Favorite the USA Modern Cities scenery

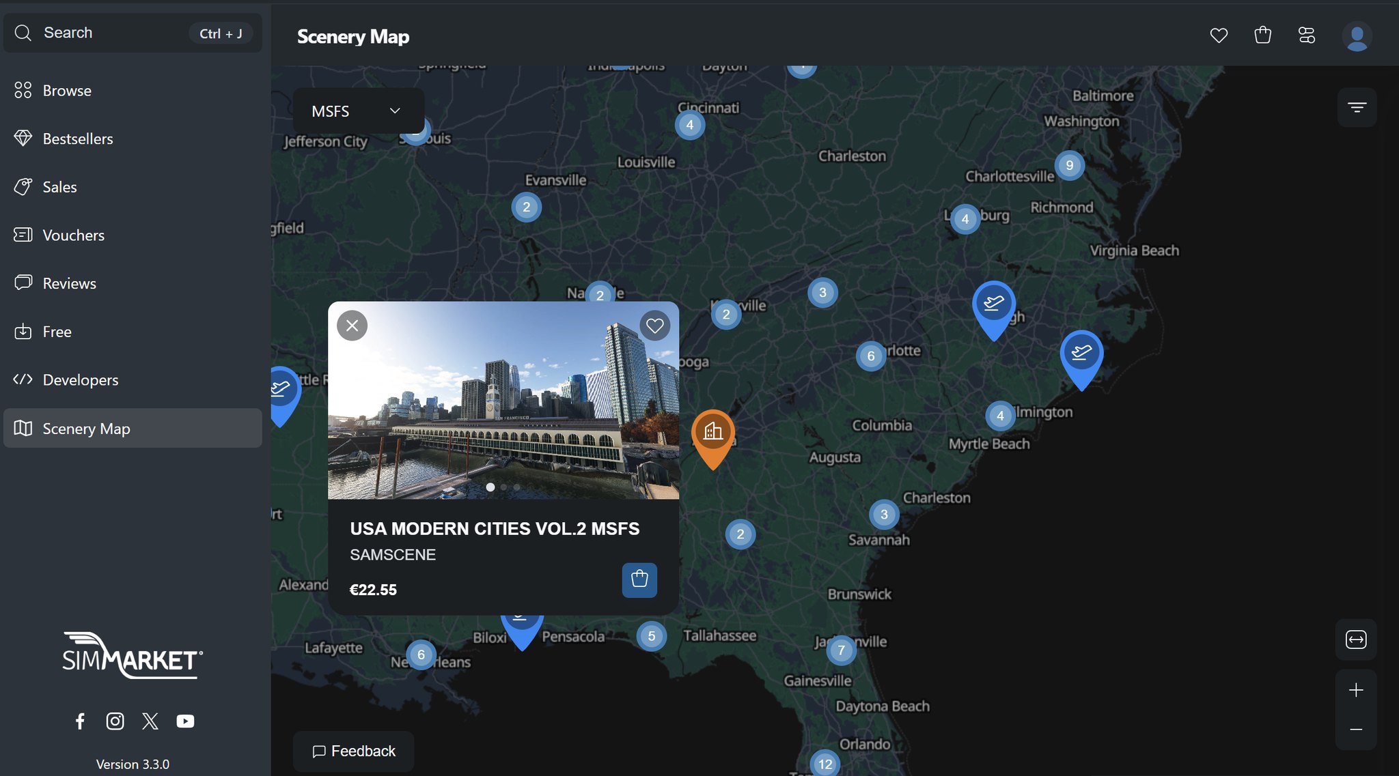(654, 326)
